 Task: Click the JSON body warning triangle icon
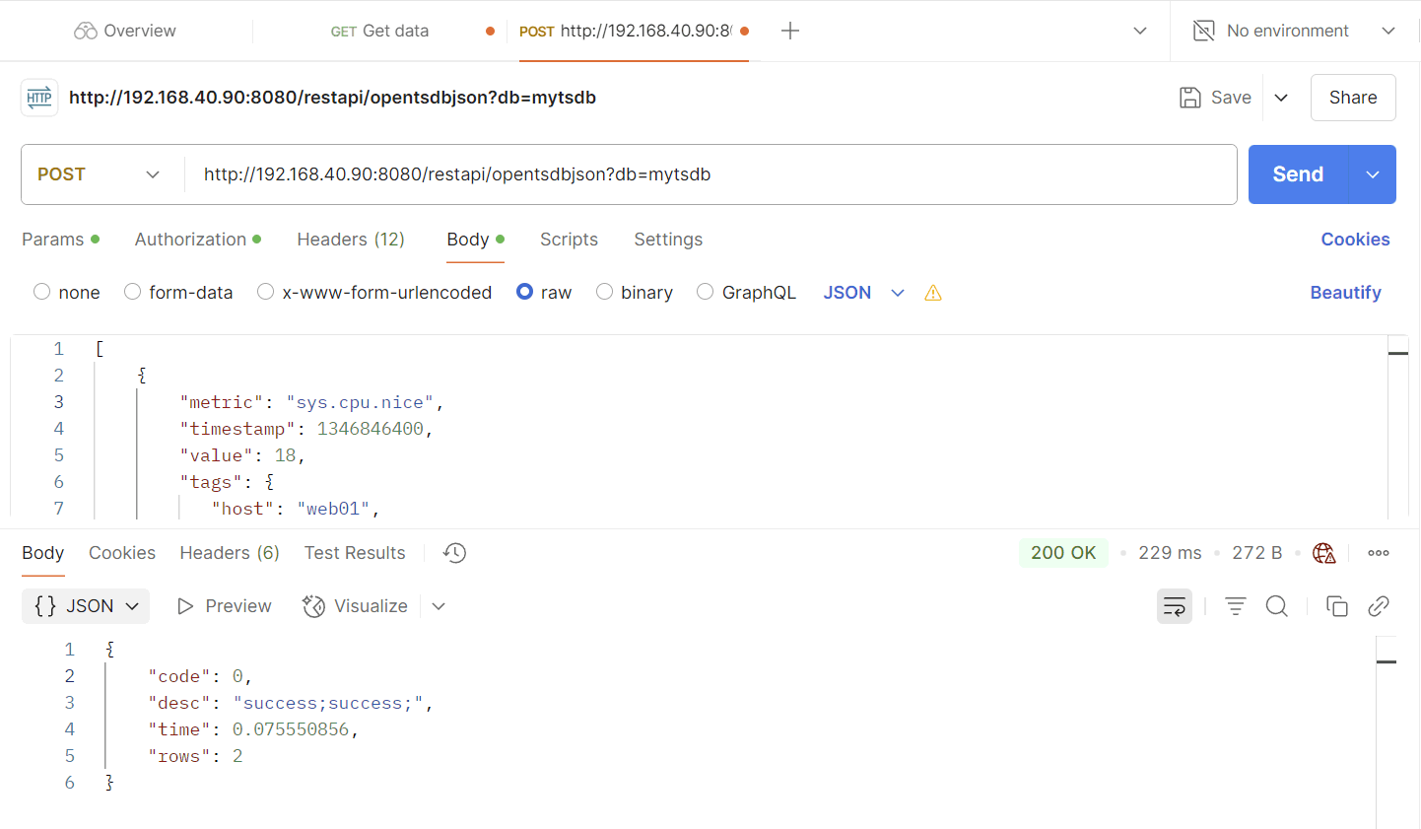click(933, 293)
